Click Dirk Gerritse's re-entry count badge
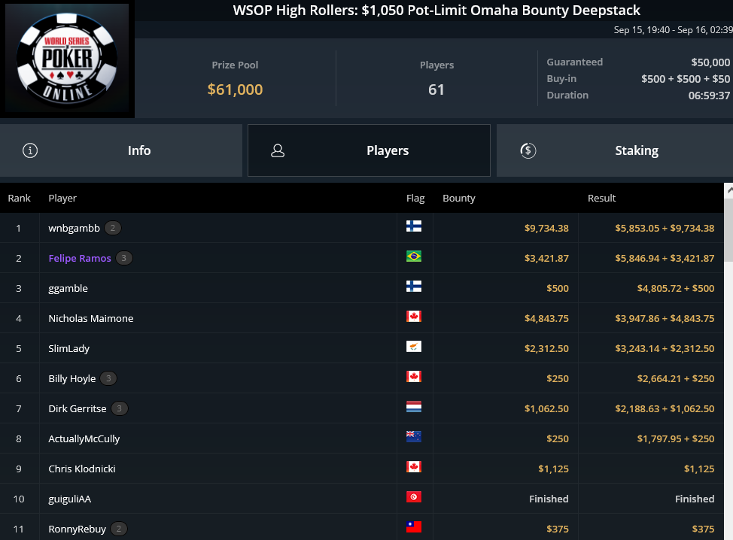Viewport: 733px width, 540px height. point(119,408)
